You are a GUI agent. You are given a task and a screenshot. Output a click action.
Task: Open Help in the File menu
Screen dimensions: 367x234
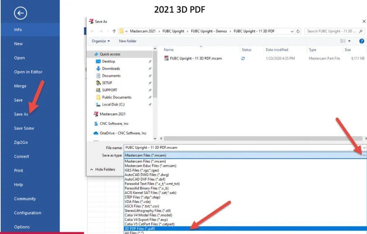pos(18,185)
